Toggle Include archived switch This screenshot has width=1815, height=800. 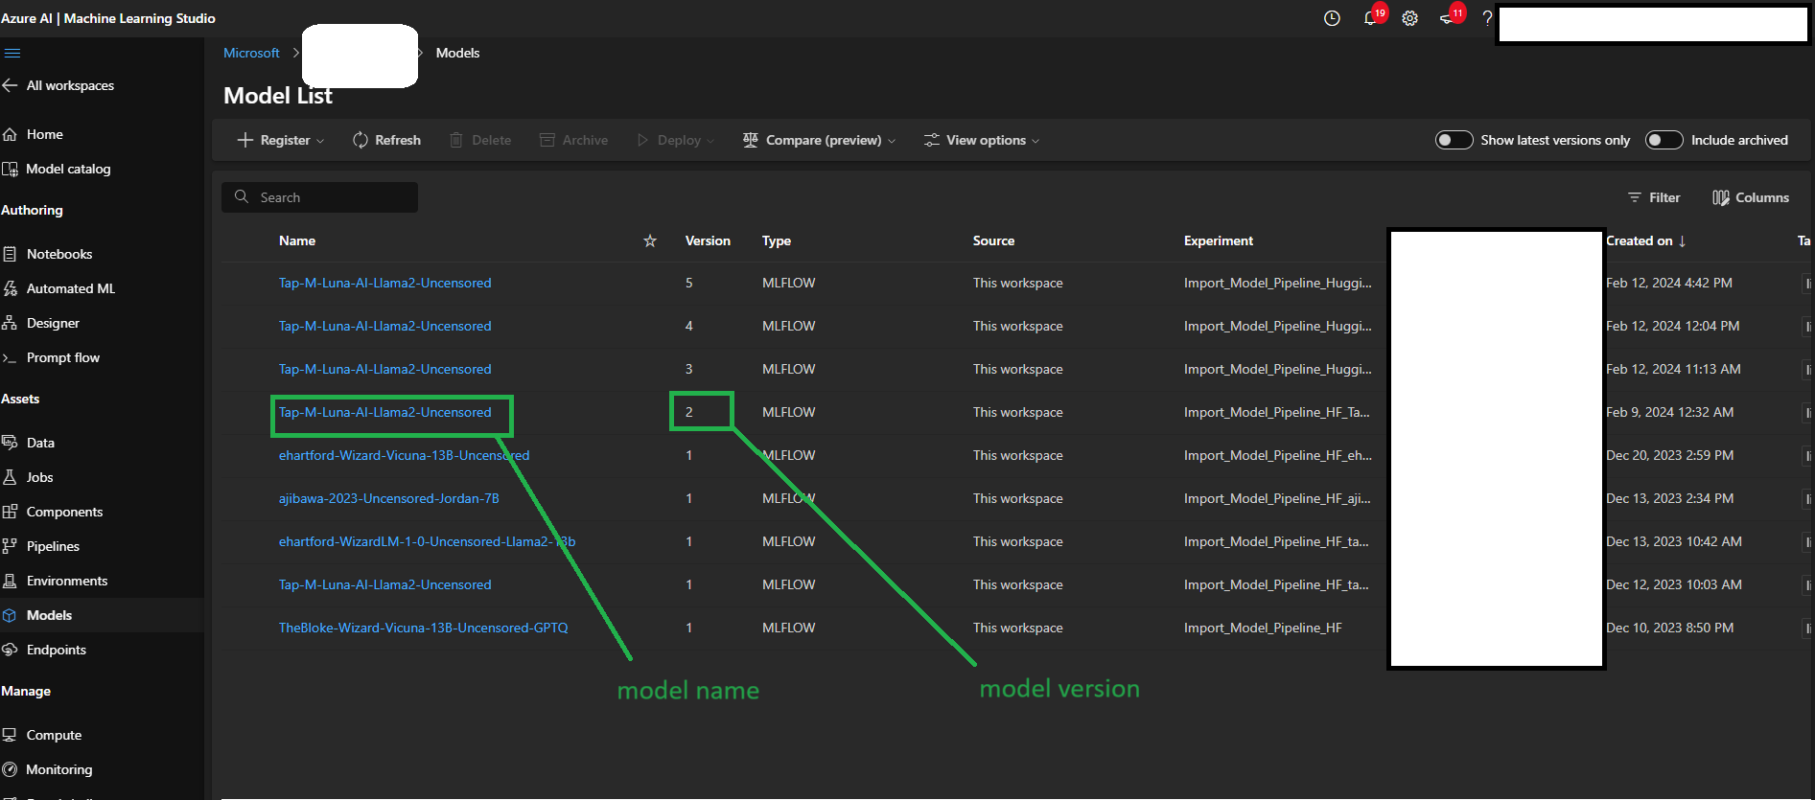tap(1664, 140)
